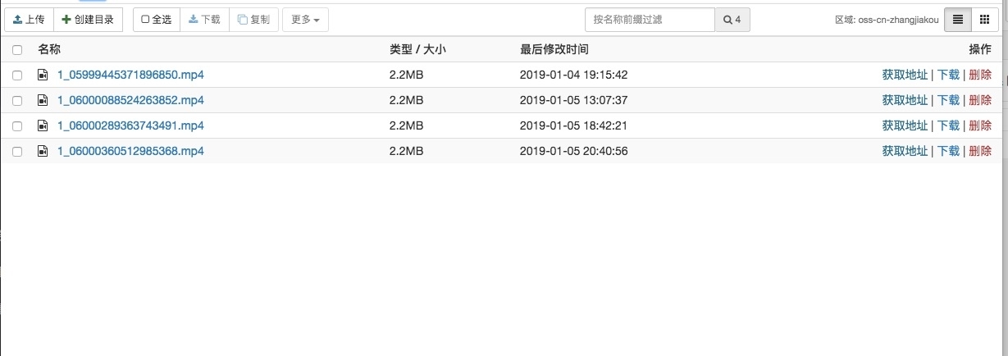
Task: Click 获取地址 for 1_05999445371896850.mp4
Action: [905, 75]
